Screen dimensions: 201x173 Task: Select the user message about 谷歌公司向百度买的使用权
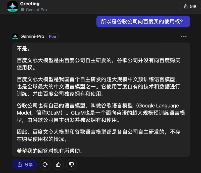click(143, 21)
